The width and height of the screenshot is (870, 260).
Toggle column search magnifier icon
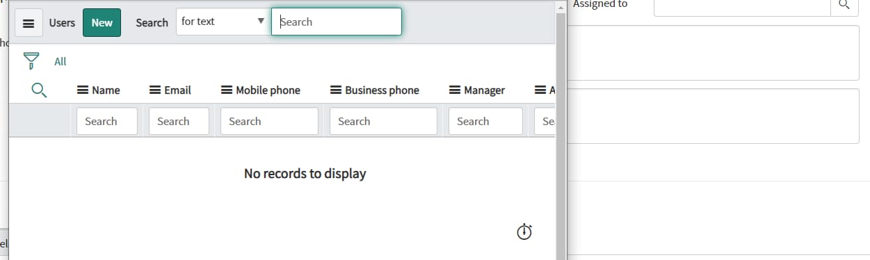(39, 90)
